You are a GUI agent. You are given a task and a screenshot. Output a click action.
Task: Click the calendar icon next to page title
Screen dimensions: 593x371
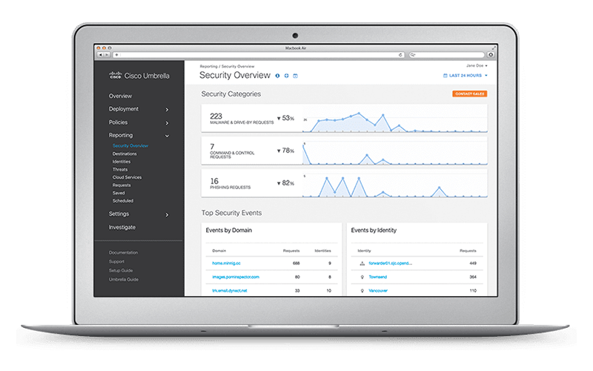click(295, 76)
